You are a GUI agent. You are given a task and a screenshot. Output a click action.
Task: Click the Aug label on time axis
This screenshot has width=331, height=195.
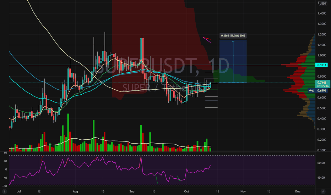coord(75,191)
